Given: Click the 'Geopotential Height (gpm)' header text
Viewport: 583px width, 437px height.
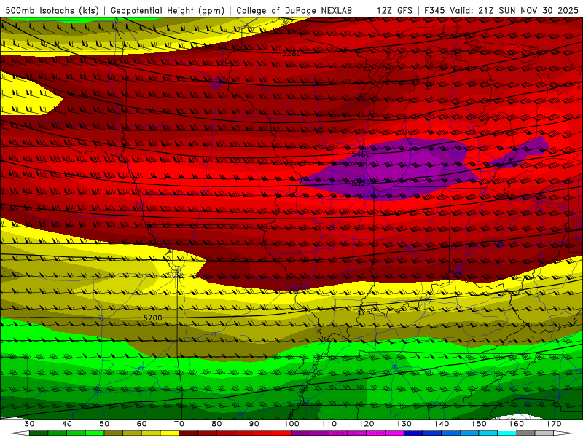Looking at the screenshot, I should (x=168, y=11).
